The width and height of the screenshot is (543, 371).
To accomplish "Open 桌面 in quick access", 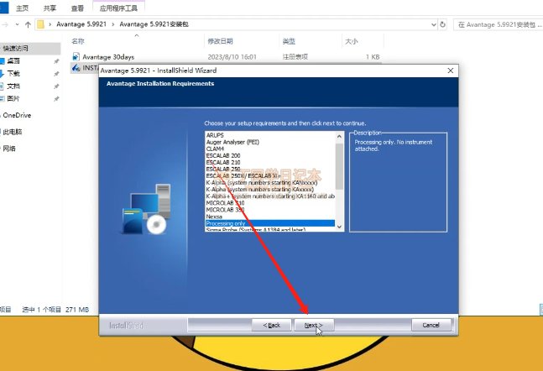I will pyautogui.click(x=13, y=61).
